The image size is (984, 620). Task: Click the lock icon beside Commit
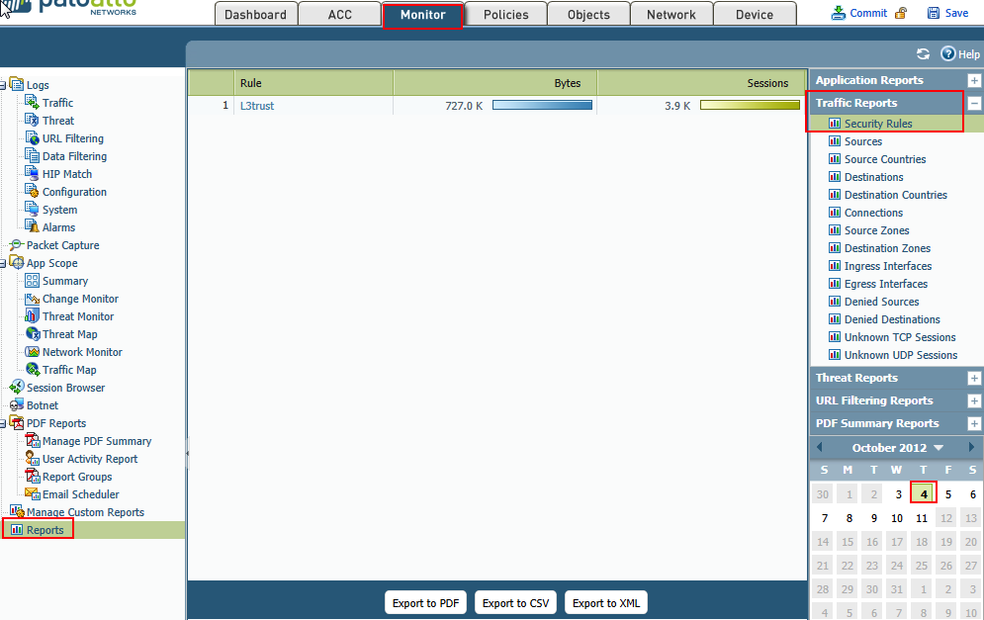[901, 13]
